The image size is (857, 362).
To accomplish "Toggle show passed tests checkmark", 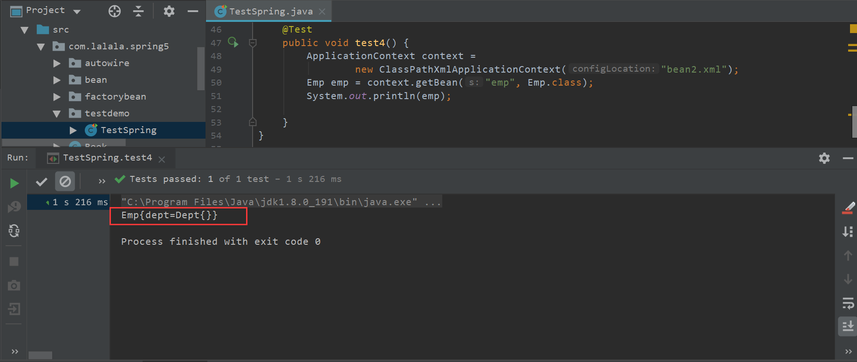I will (x=41, y=181).
